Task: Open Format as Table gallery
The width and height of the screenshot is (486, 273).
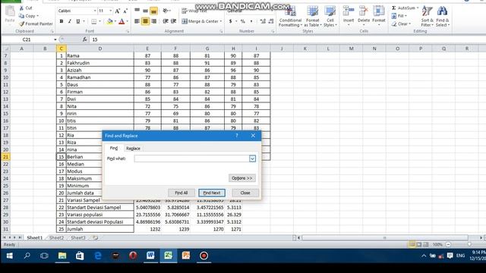Action: 312,17
